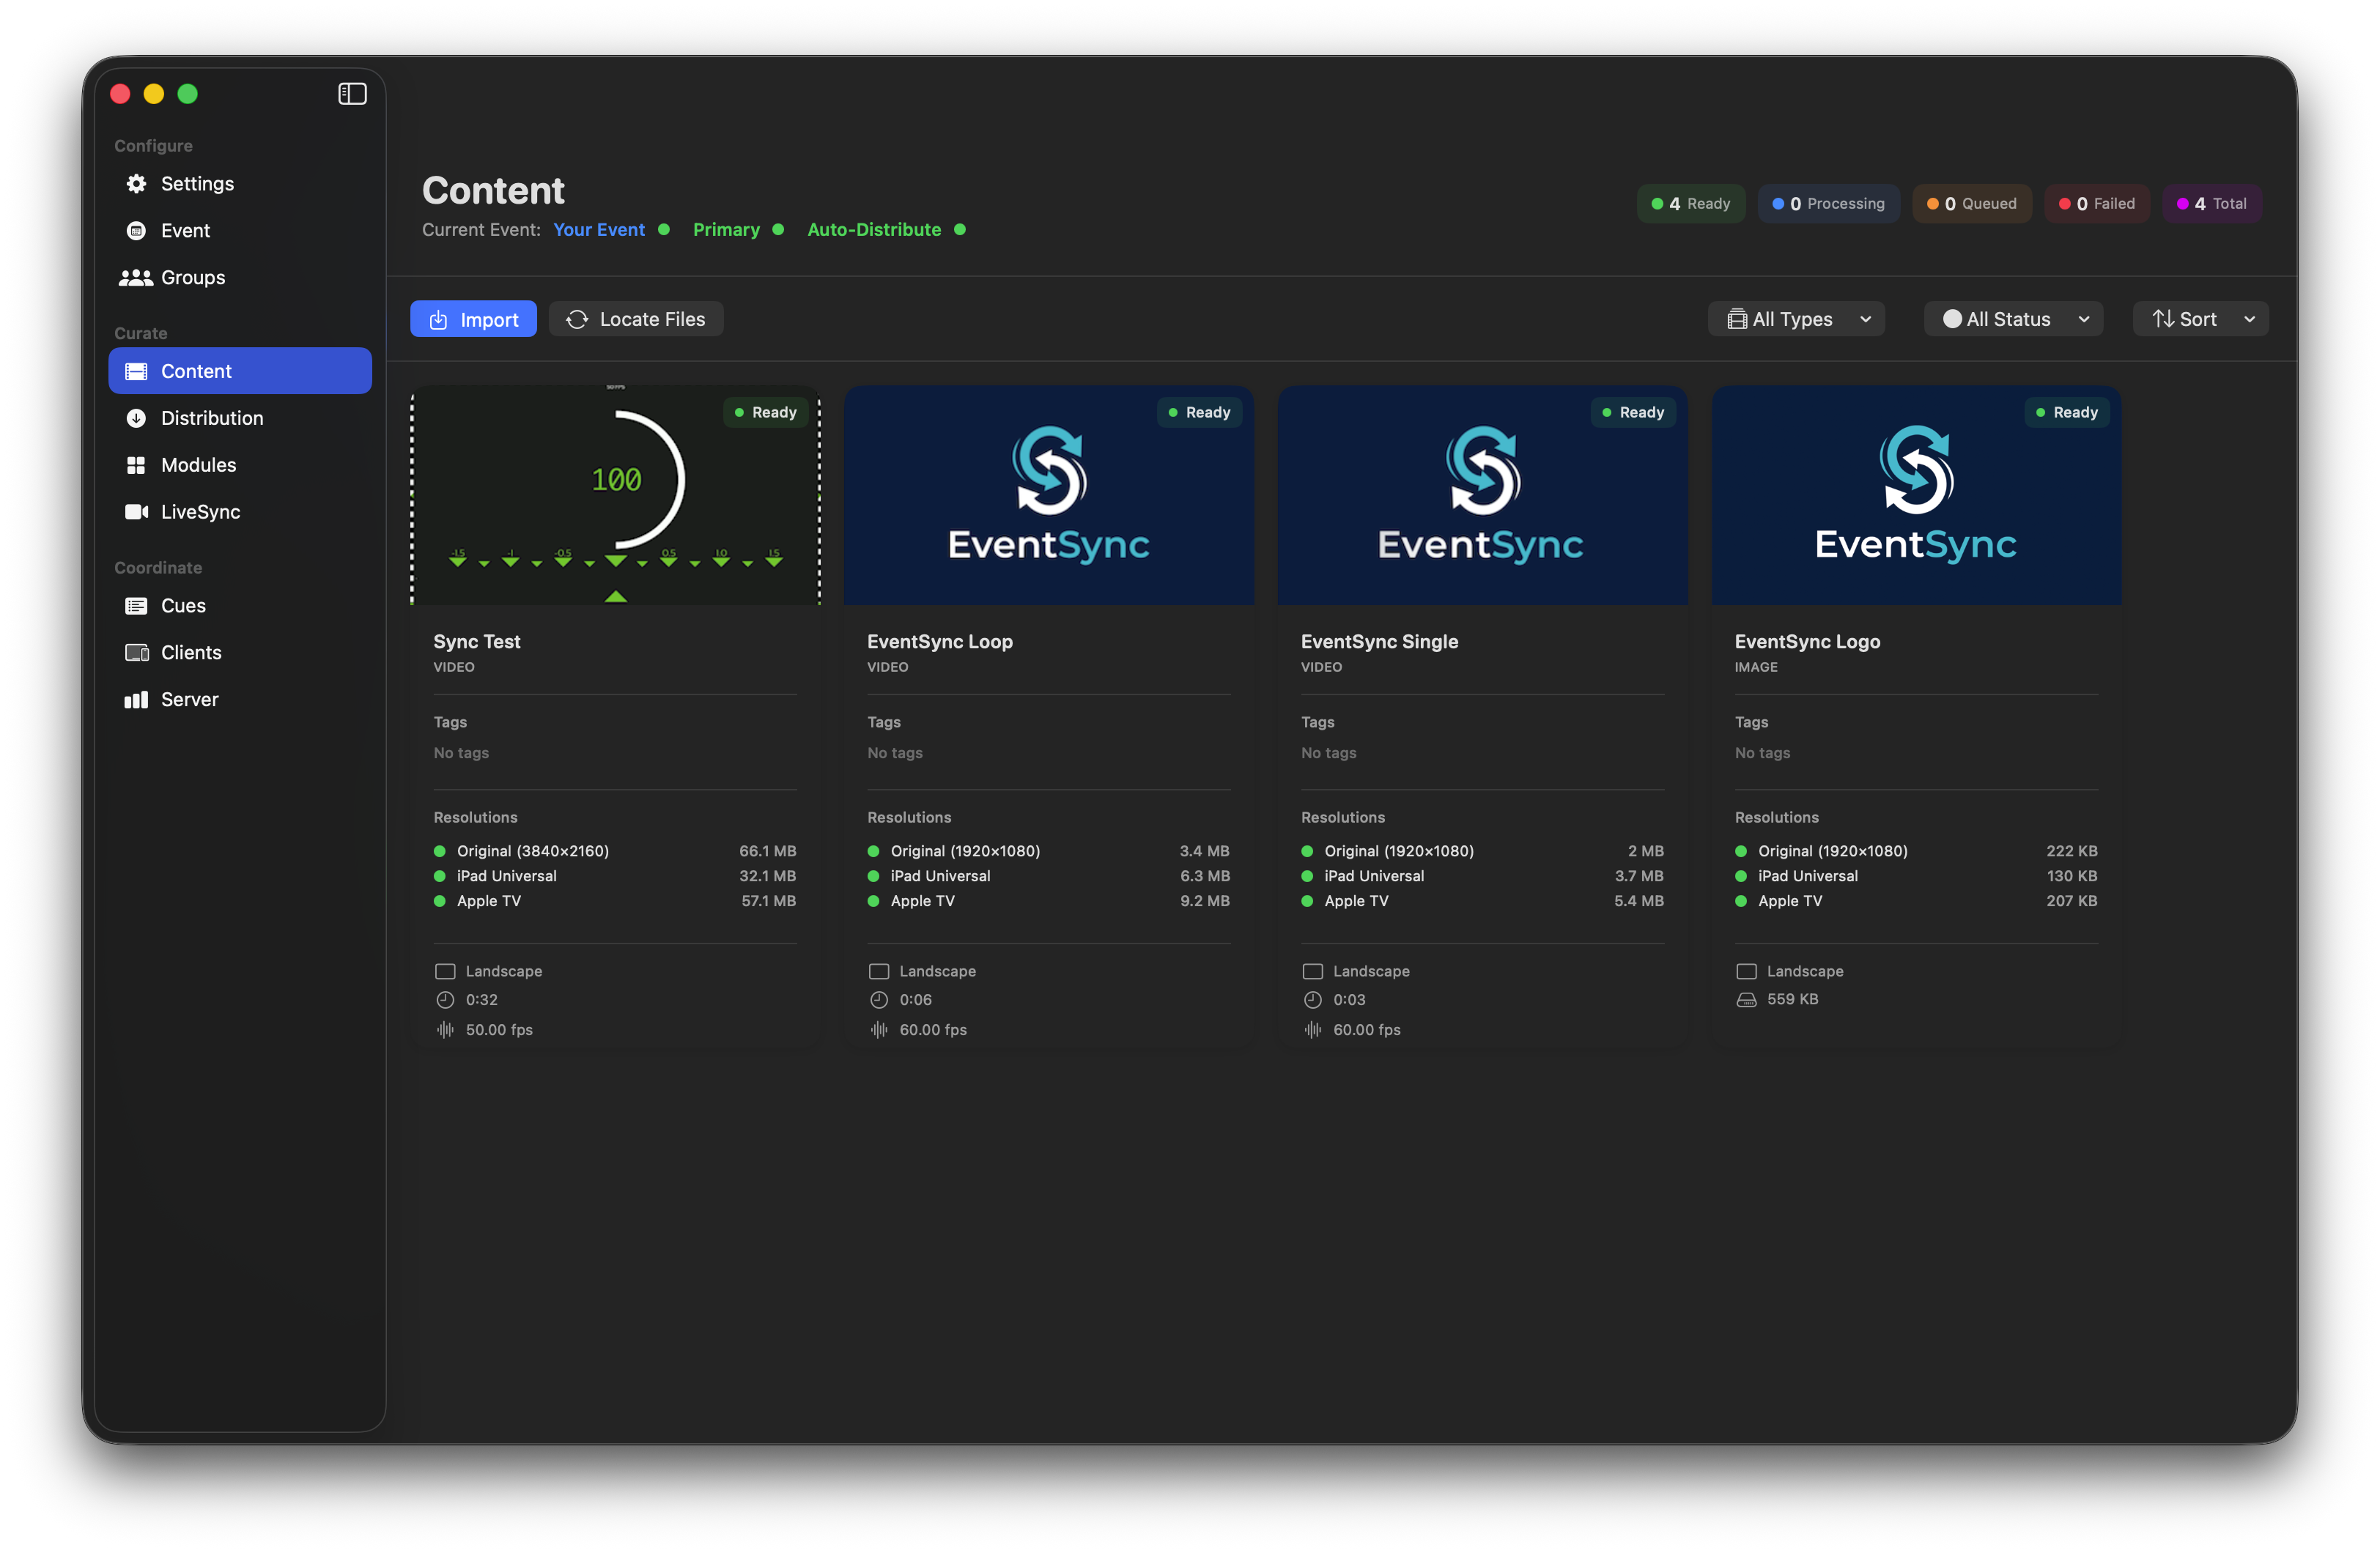Select the Cues icon
This screenshot has width=2380, height=1553.
pos(137,605)
